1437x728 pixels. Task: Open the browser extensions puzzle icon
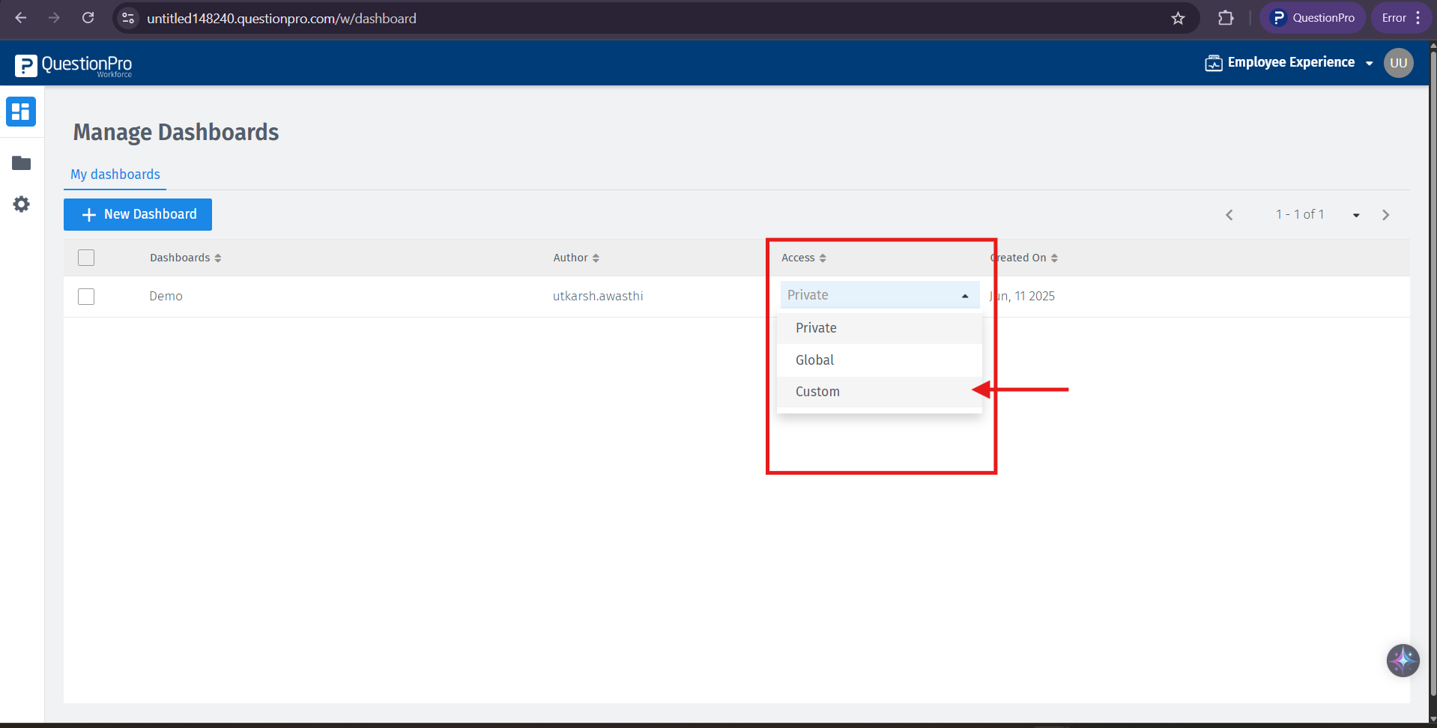tap(1226, 18)
